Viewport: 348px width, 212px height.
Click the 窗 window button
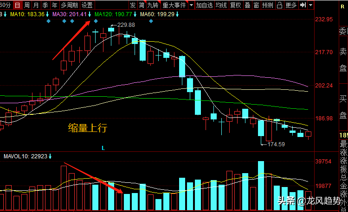click(257, 5)
